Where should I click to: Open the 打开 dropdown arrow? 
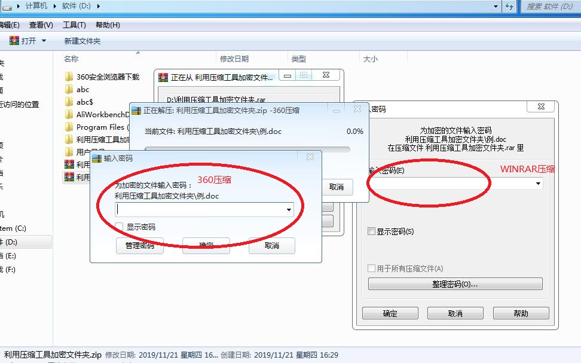44,41
